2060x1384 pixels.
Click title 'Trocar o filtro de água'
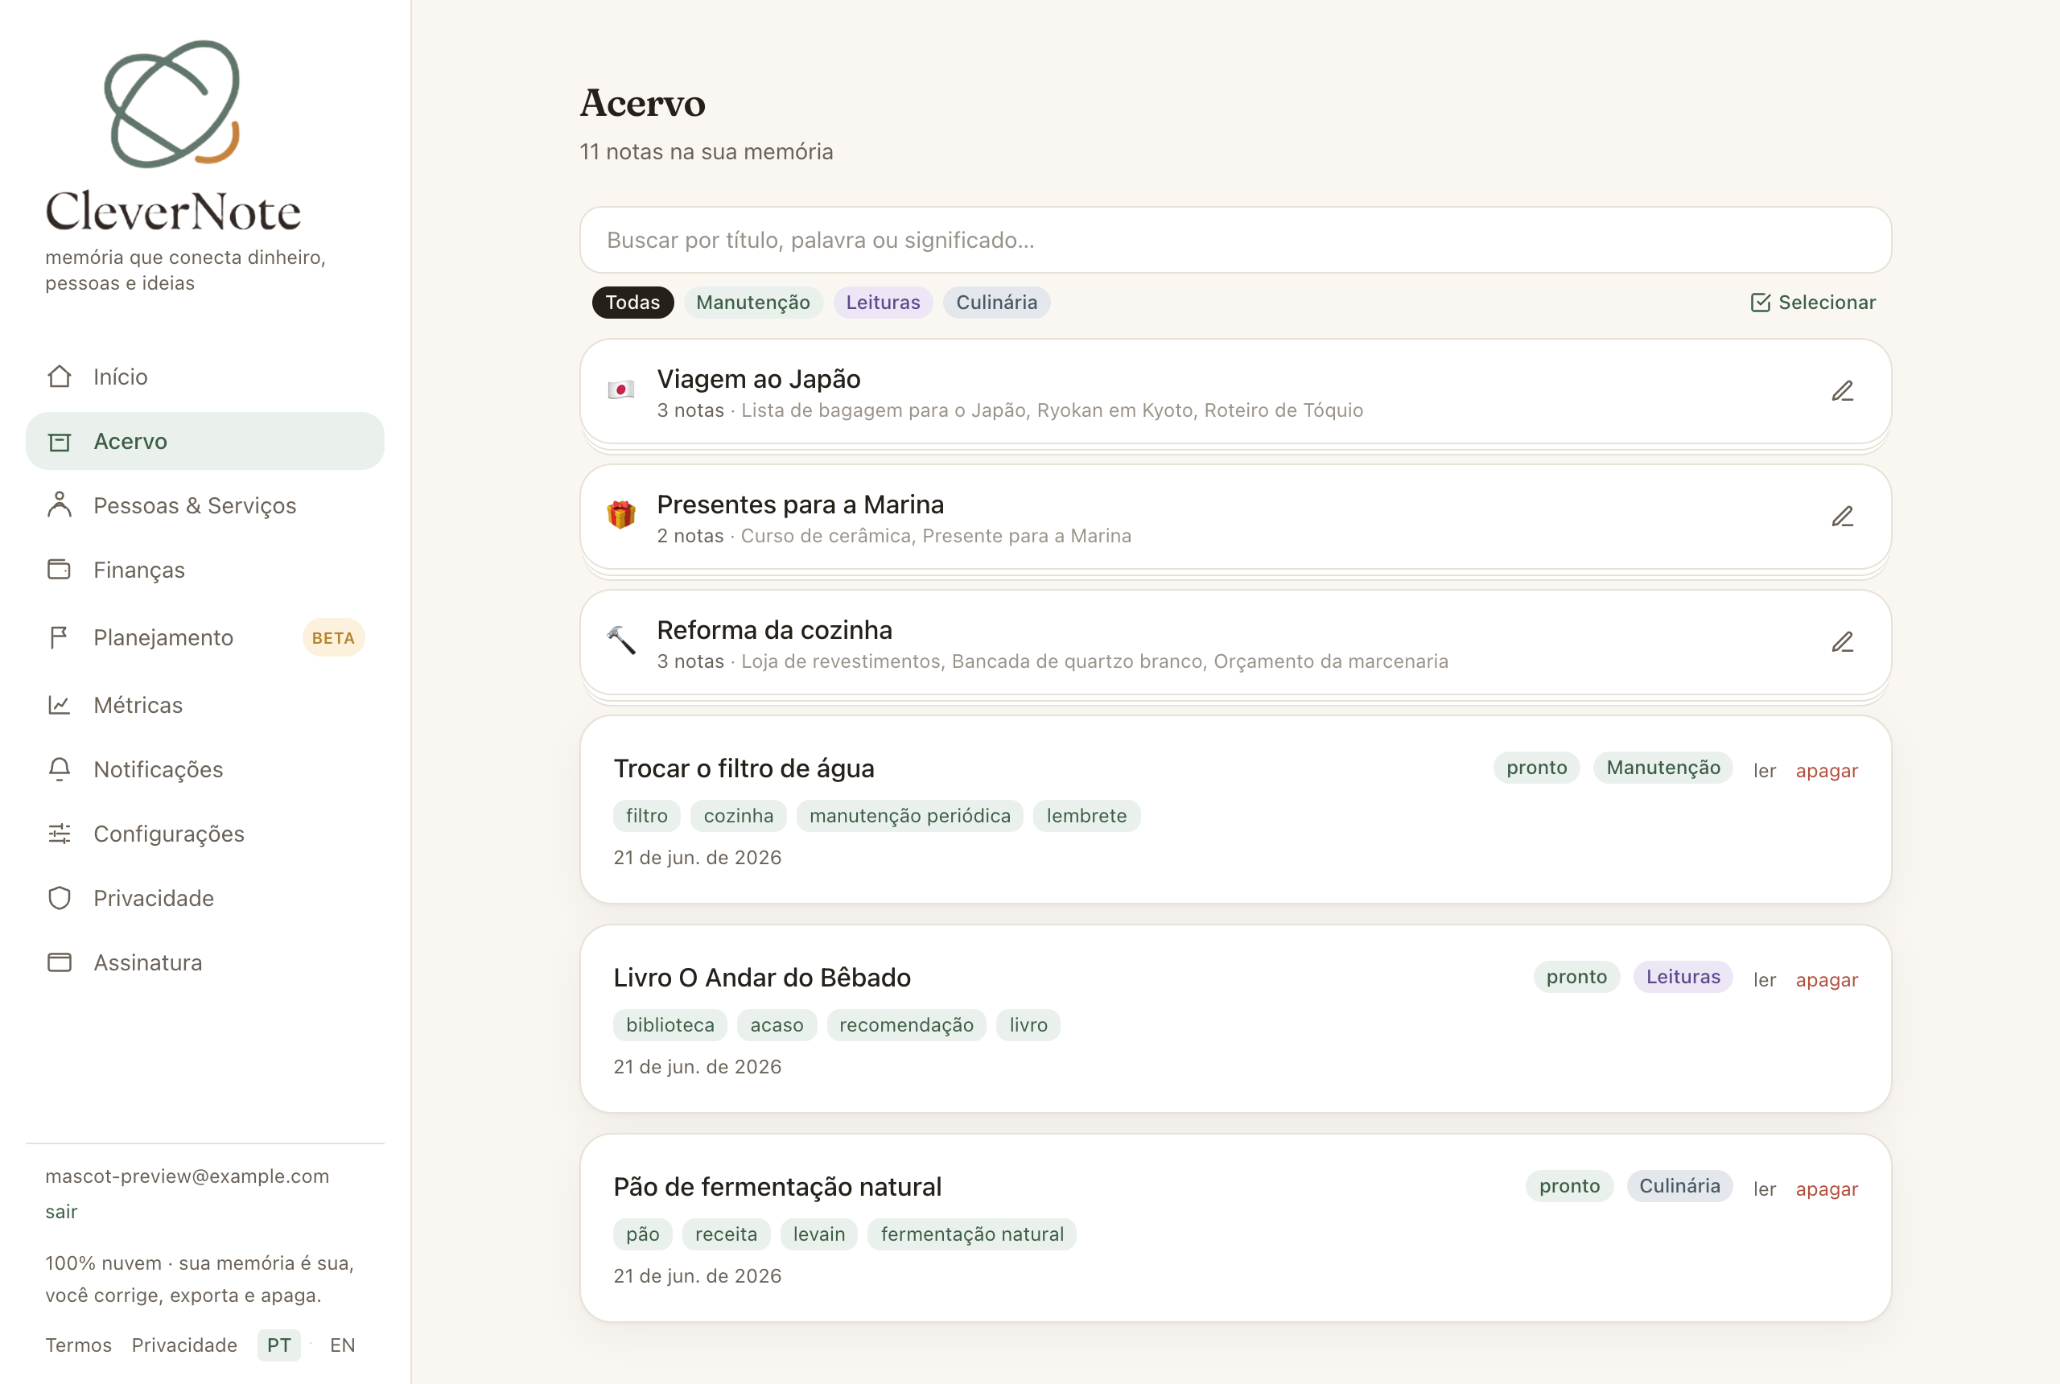[x=744, y=768]
